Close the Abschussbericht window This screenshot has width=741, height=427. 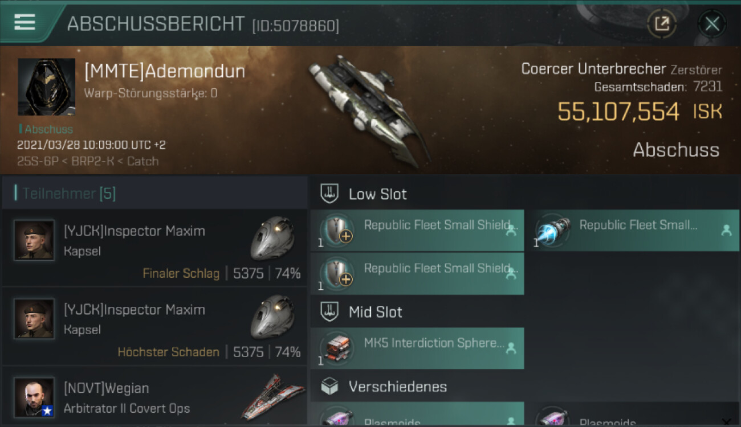(712, 23)
